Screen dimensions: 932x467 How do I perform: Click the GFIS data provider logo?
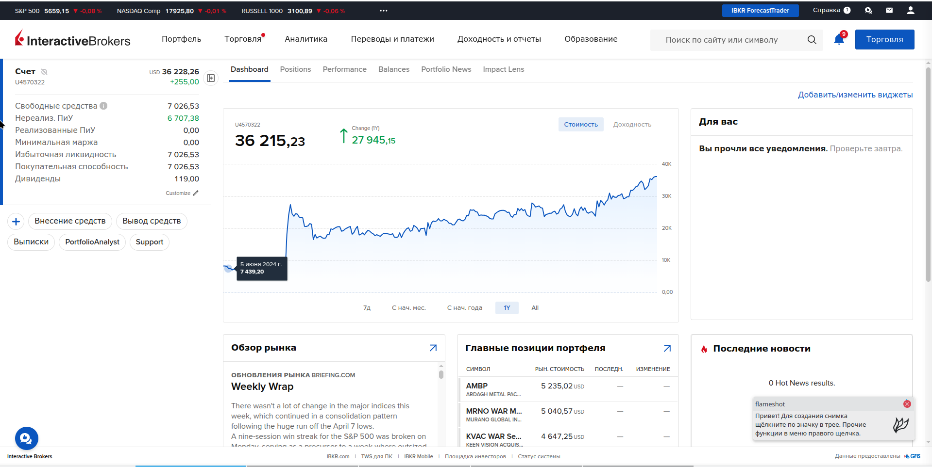point(913,456)
